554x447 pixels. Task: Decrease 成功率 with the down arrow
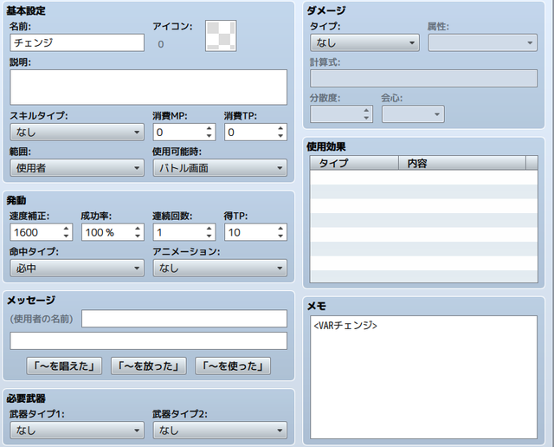(138, 236)
